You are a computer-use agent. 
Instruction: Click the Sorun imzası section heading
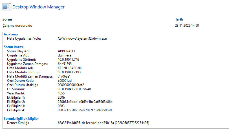coord(14,47)
